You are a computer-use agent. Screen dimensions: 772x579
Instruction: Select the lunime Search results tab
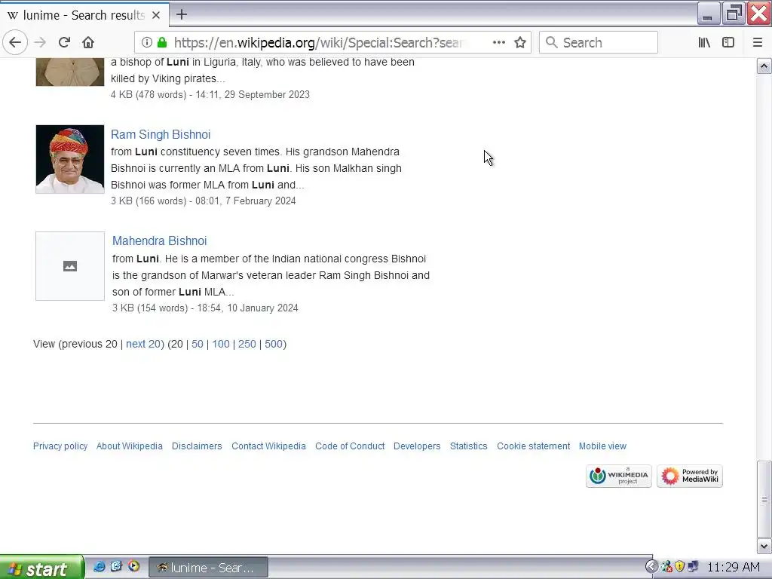pos(84,15)
